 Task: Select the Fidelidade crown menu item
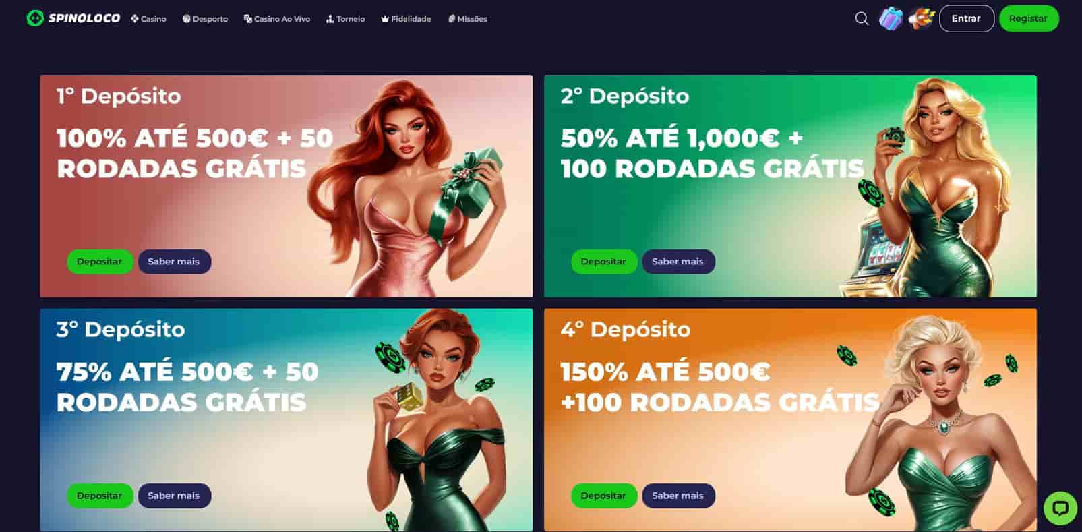(406, 19)
